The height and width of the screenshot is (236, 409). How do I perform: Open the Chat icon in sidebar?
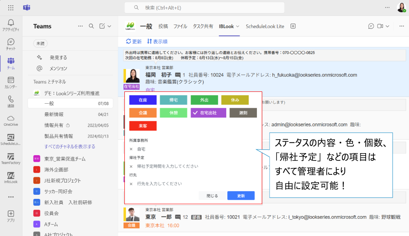[11, 42]
